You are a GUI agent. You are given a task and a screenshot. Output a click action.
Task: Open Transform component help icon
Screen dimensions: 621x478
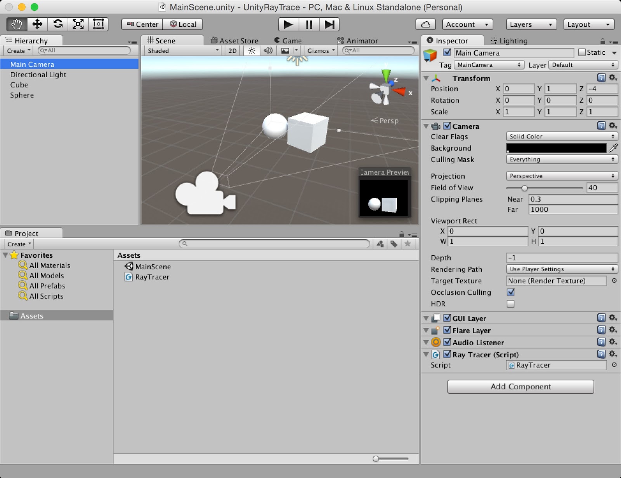tap(601, 78)
